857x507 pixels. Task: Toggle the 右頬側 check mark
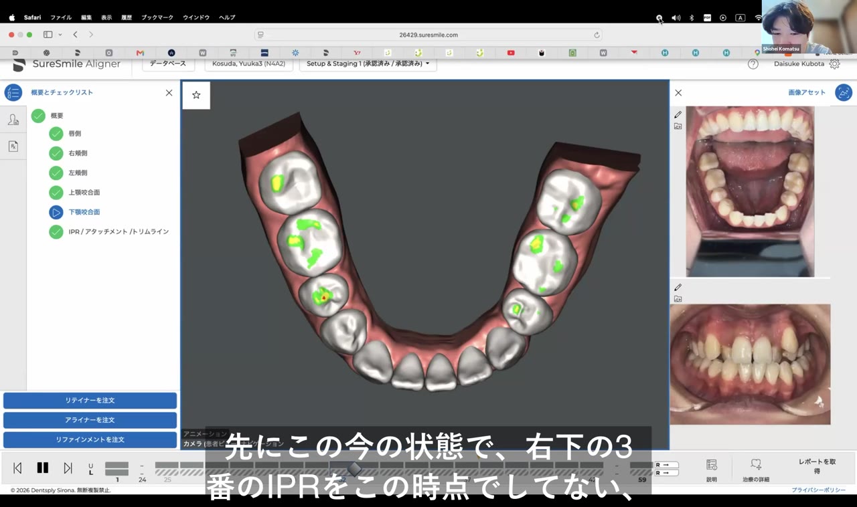(56, 153)
